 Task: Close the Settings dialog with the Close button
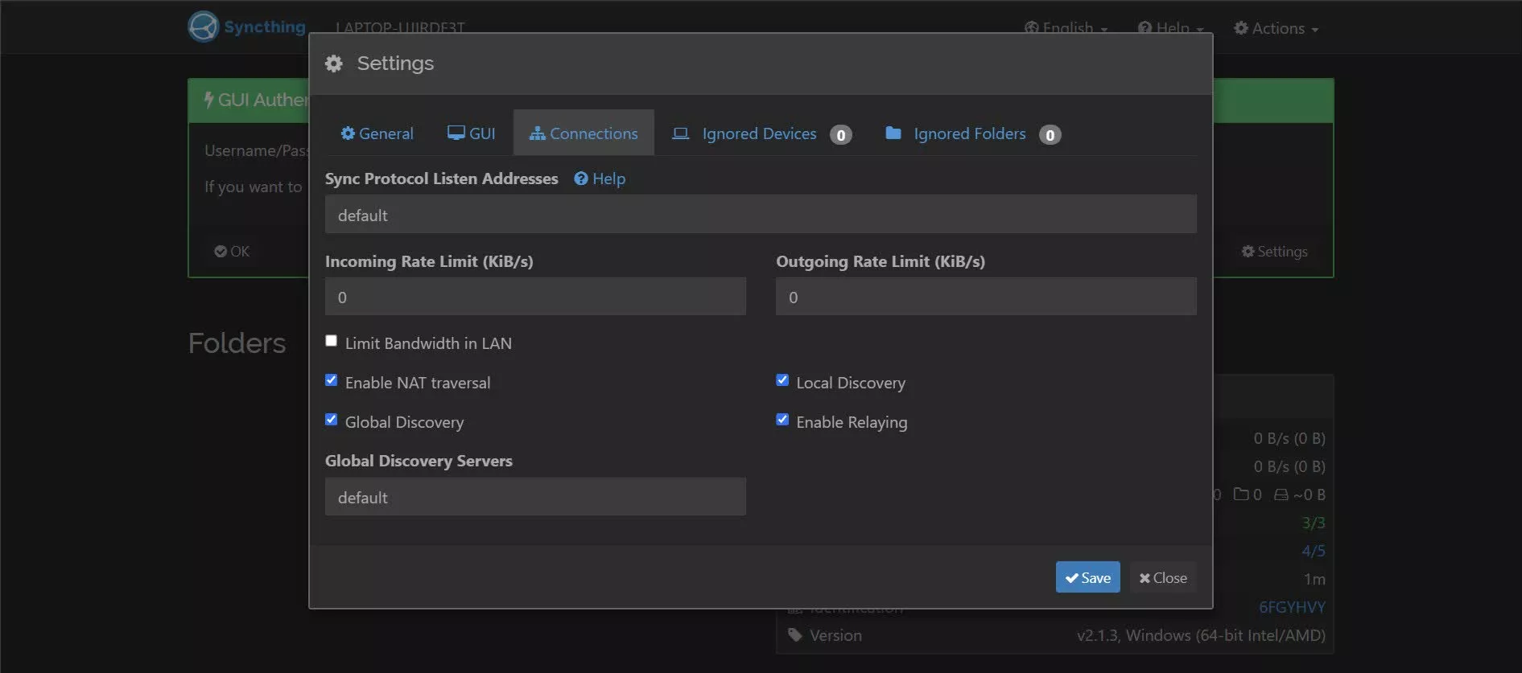click(x=1163, y=577)
